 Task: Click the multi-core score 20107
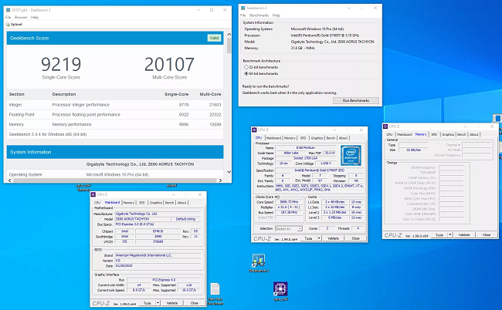169,64
